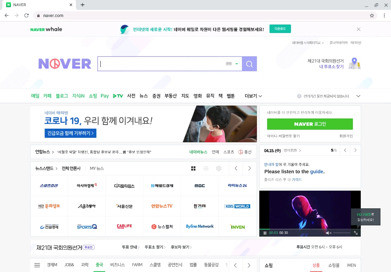Screen dimensions: 391x272
Task: Go back to previous page
Action: [x=7, y=15]
